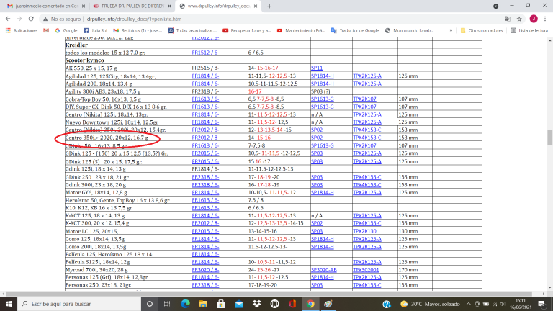Bookmark this page with the star icon
Image resolution: width=553 pixels, height=311 pixels.
500,19
